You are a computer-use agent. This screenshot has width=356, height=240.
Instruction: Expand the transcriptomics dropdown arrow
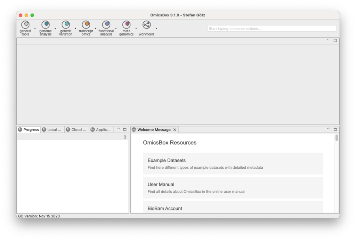[96, 29]
